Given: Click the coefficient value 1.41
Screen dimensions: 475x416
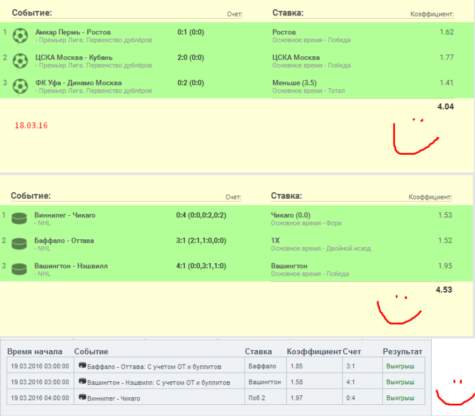Looking at the screenshot, I should [447, 83].
